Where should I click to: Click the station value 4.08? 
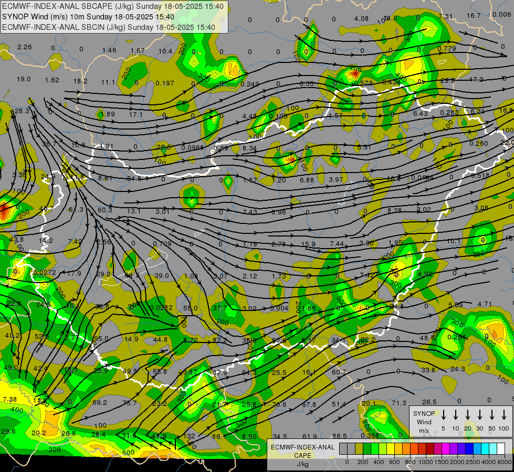[x=361, y=19]
